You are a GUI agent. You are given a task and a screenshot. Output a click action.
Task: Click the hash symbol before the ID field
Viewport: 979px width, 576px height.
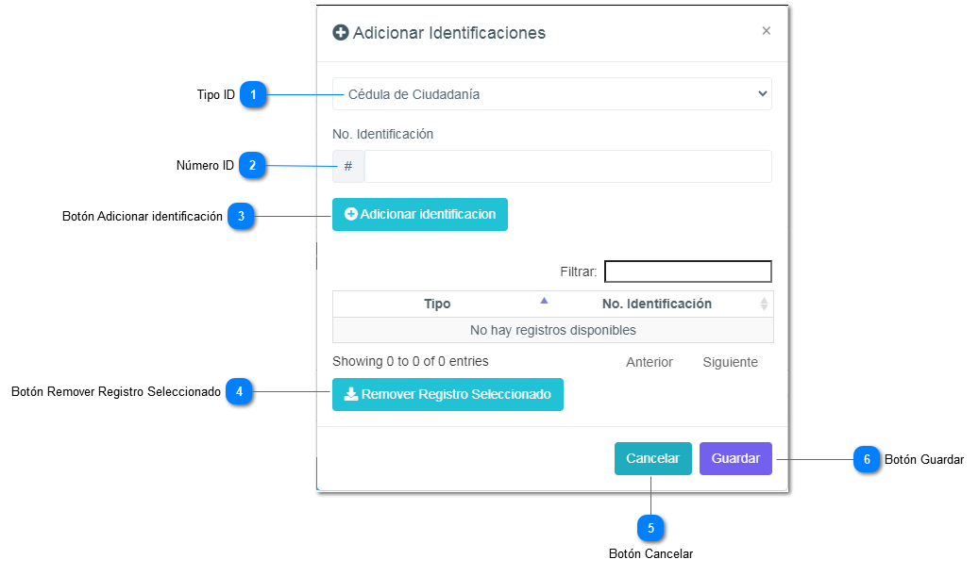[x=348, y=167]
